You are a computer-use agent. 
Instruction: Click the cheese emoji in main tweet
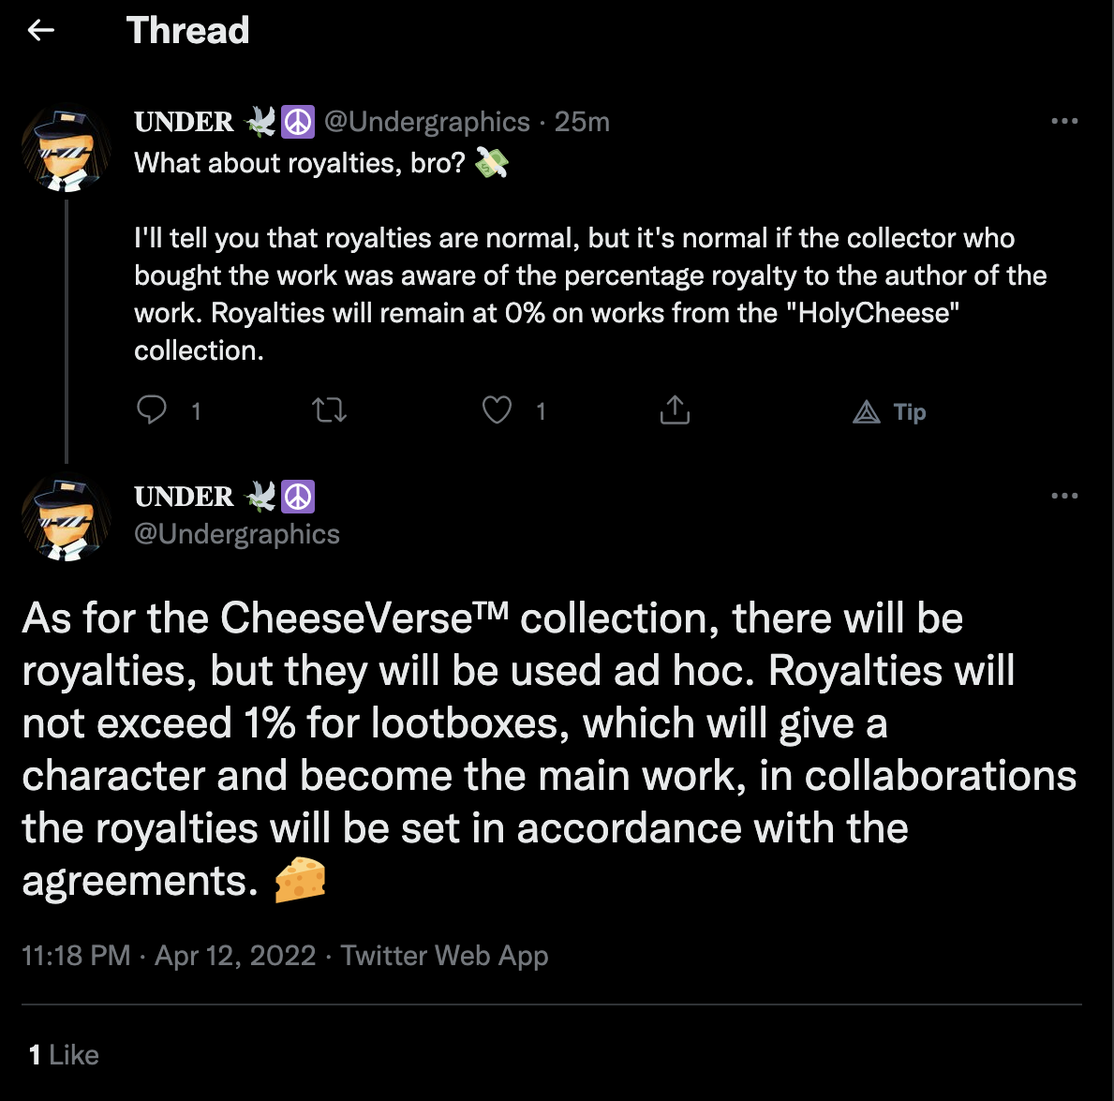pyautogui.click(x=300, y=881)
